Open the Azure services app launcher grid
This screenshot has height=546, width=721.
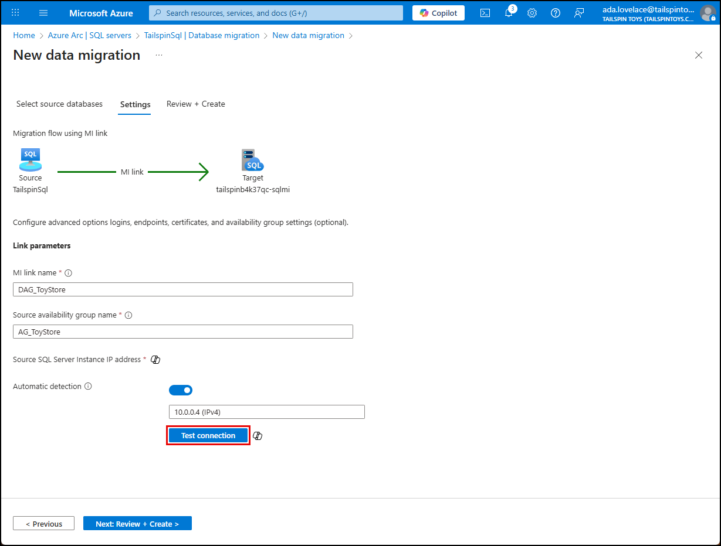(x=15, y=12)
